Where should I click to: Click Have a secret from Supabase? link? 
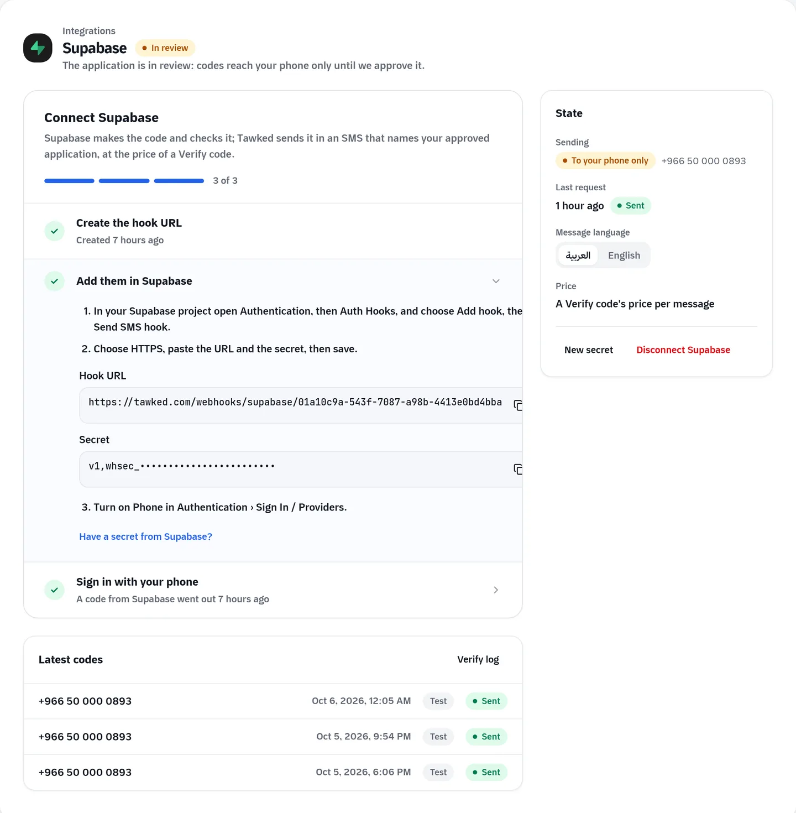(x=146, y=536)
